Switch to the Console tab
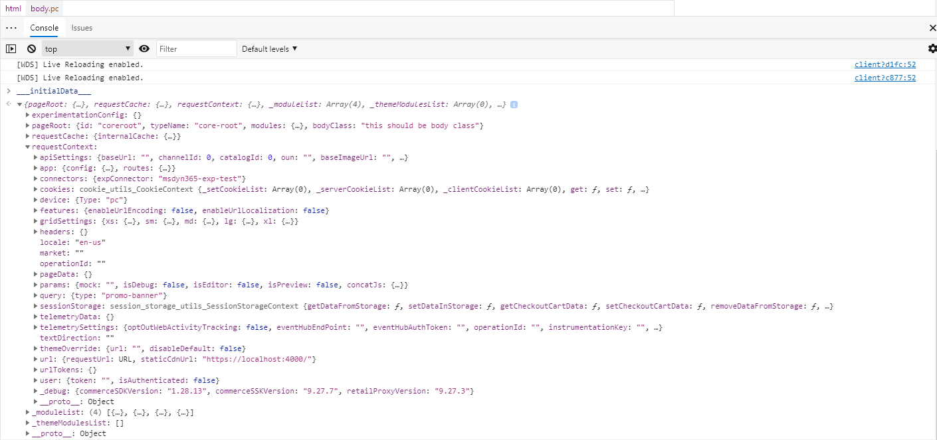Viewport: 937px width, 440px height. point(45,28)
